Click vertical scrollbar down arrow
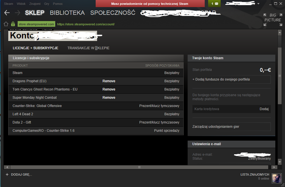The height and width of the screenshot is (187, 285). point(280,162)
